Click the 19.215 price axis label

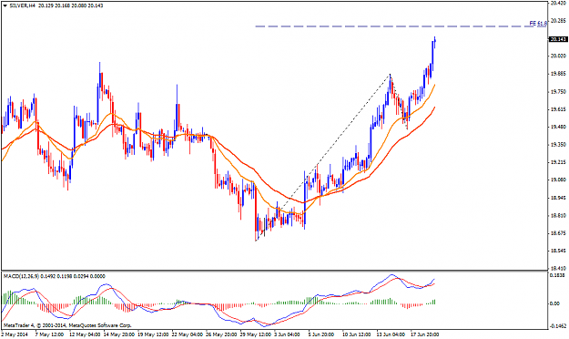coord(558,162)
